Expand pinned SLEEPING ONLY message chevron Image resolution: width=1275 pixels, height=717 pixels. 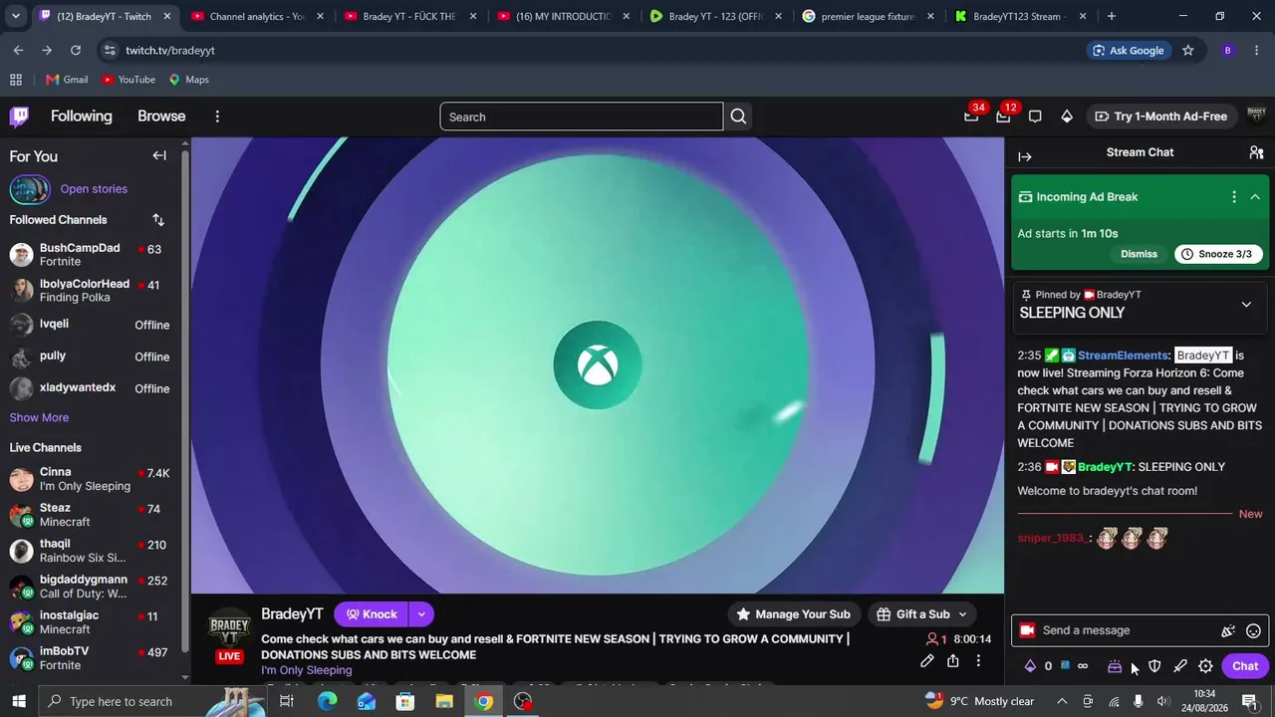pyautogui.click(x=1246, y=305)
